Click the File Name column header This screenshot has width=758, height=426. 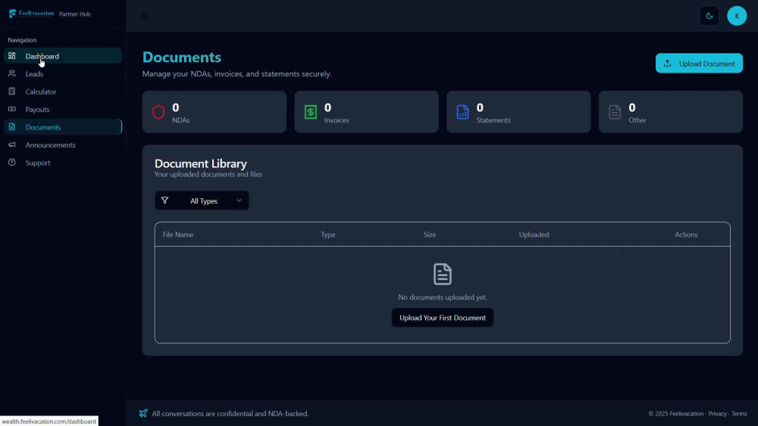tap(178, 235)
